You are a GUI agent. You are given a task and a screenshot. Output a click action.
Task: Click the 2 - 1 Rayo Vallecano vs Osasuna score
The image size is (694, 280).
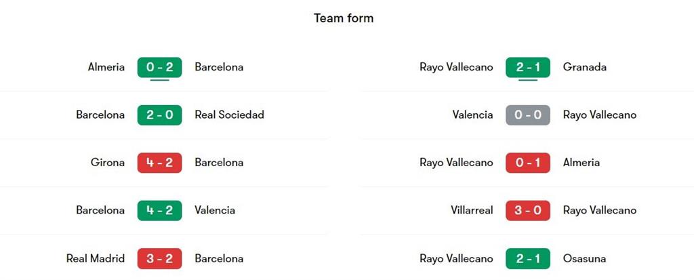[528, 258]
